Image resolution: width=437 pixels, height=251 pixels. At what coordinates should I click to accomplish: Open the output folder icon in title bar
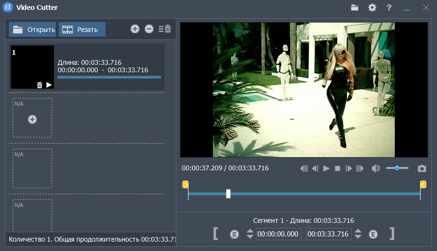click(x=354, y=8)
